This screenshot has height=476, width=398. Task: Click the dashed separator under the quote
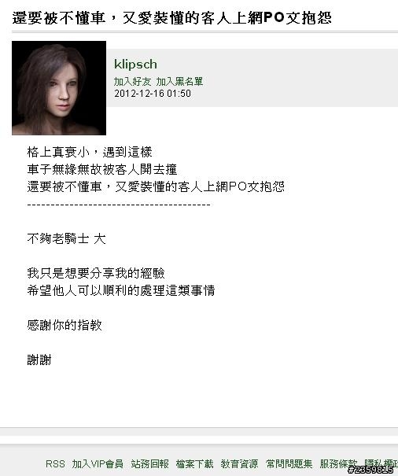119,205
